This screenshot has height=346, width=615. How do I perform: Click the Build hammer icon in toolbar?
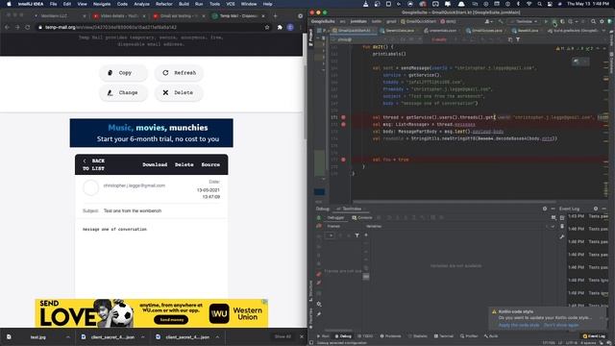pyautogui.click(x=501, y=21)
